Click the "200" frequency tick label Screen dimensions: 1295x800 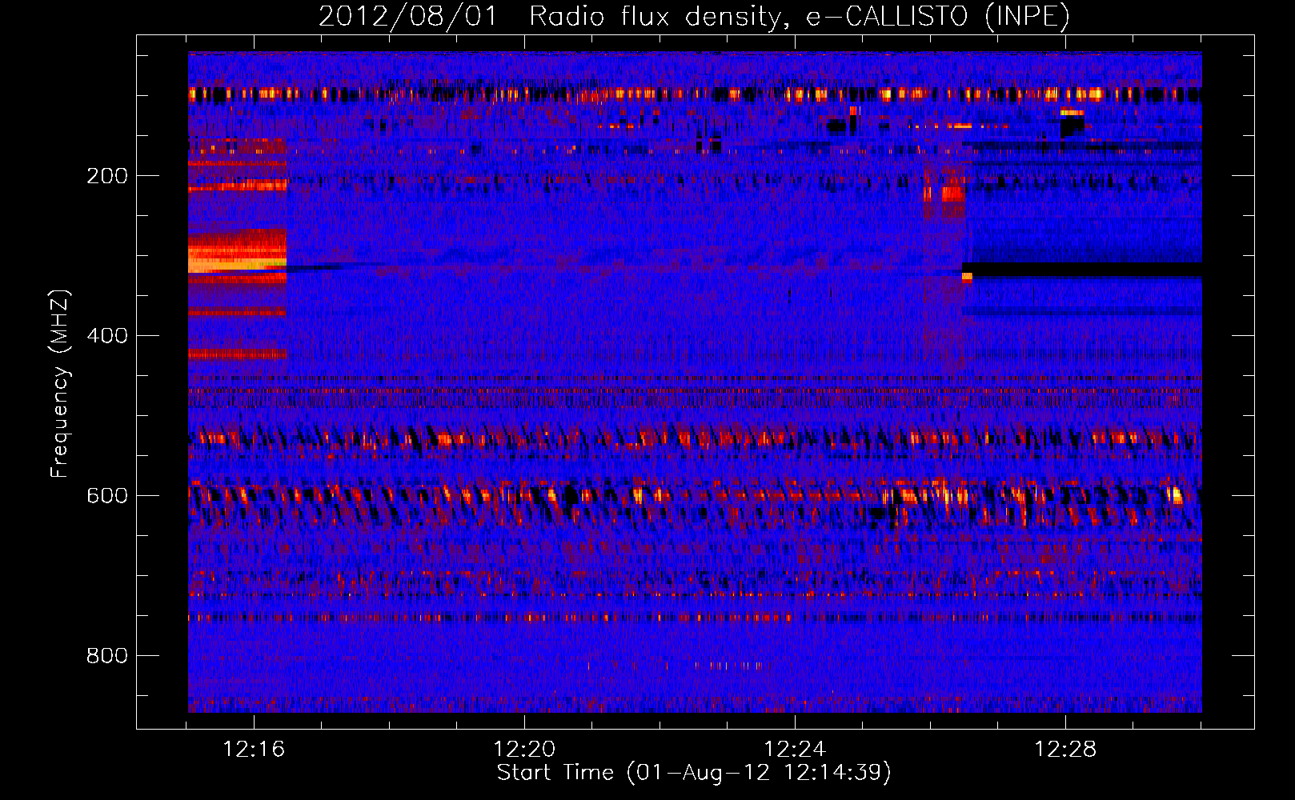click(x=107, y=176)
